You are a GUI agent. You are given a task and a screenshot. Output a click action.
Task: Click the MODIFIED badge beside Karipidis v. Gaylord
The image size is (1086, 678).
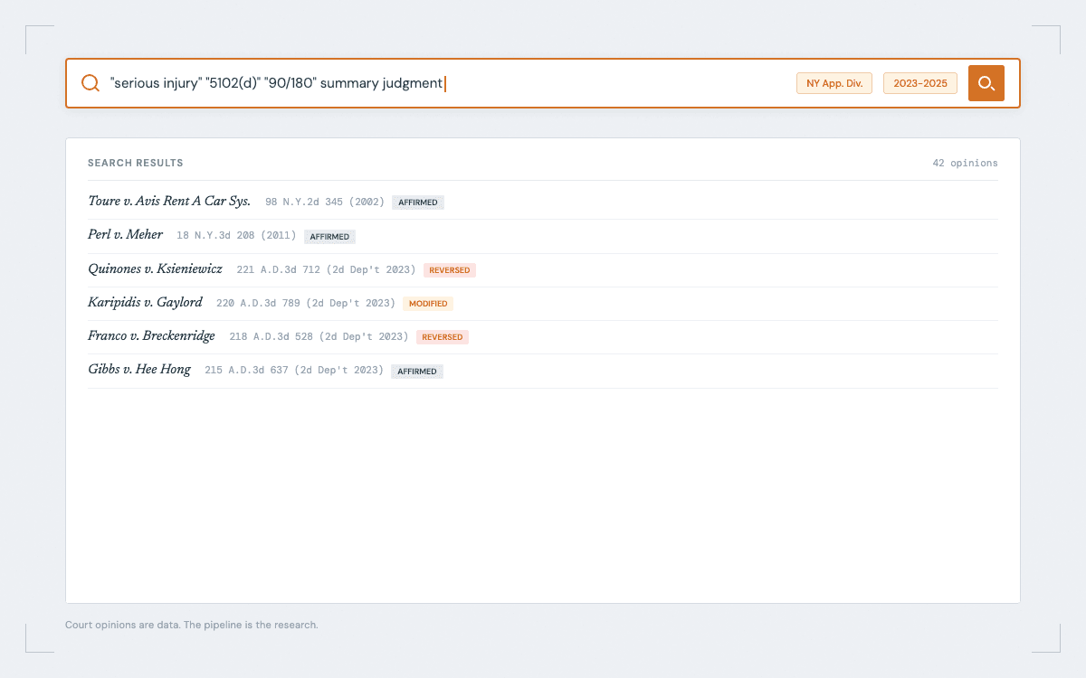tap(427, 303)
